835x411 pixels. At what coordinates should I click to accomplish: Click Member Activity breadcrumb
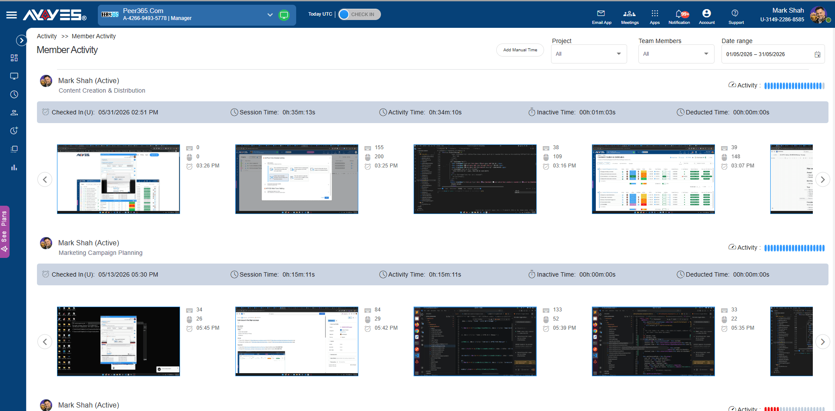coord(94,36)
